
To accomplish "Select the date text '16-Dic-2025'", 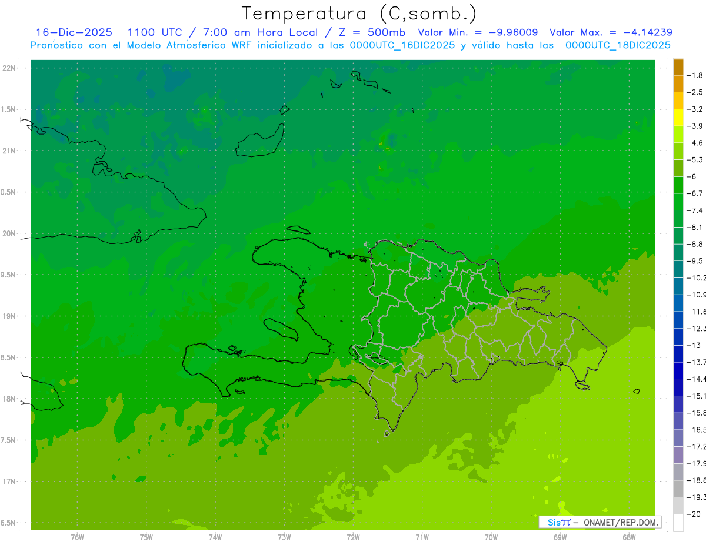I will pyautogui.click(x=74, y=32).
